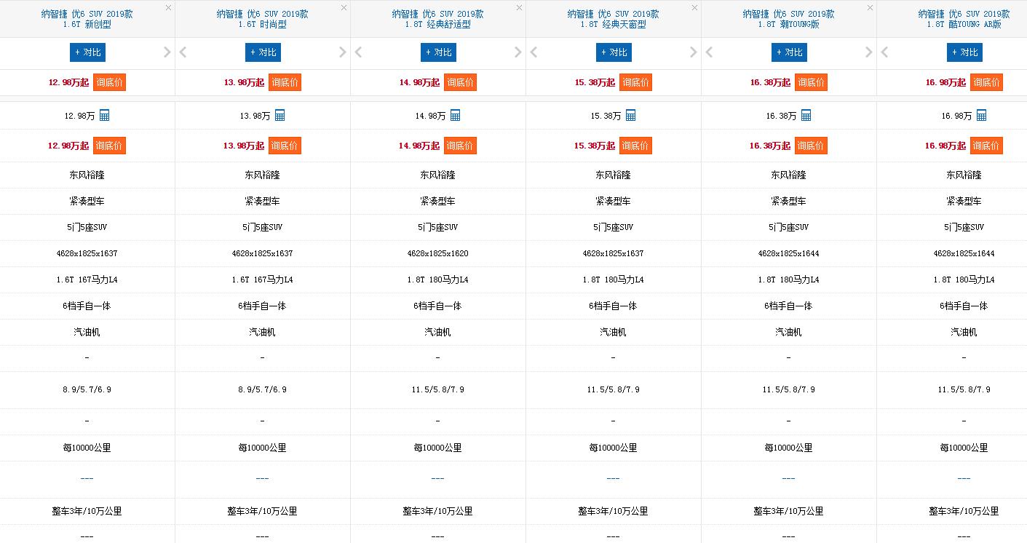This screenshot has height=543, width=1027.
Task: Click lower 询底价 in 1.6T 新创型 column
Action: (109, 146)
